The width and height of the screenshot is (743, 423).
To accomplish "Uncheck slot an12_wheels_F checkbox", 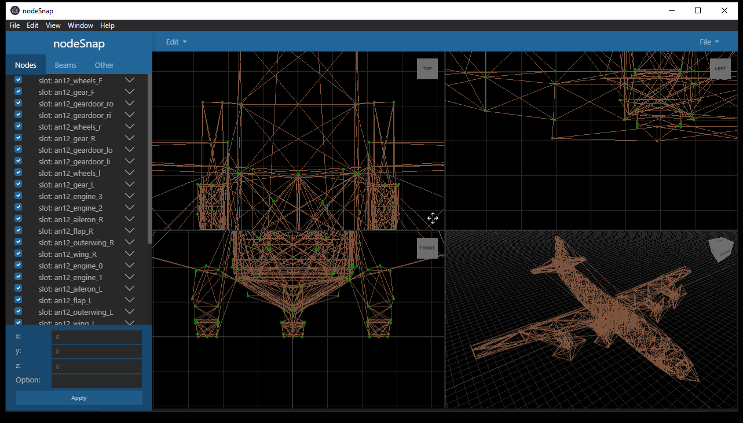I will tap(18, 80).
